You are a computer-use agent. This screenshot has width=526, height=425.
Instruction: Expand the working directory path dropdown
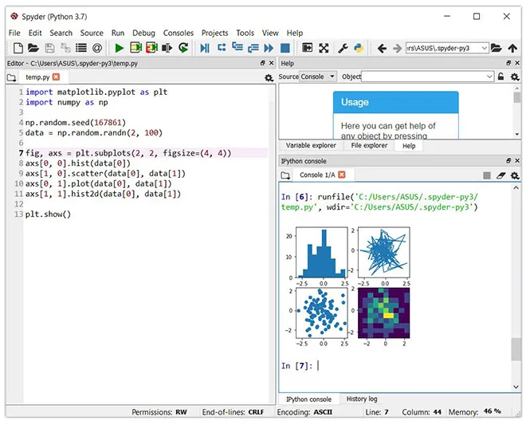coord(484,49)
